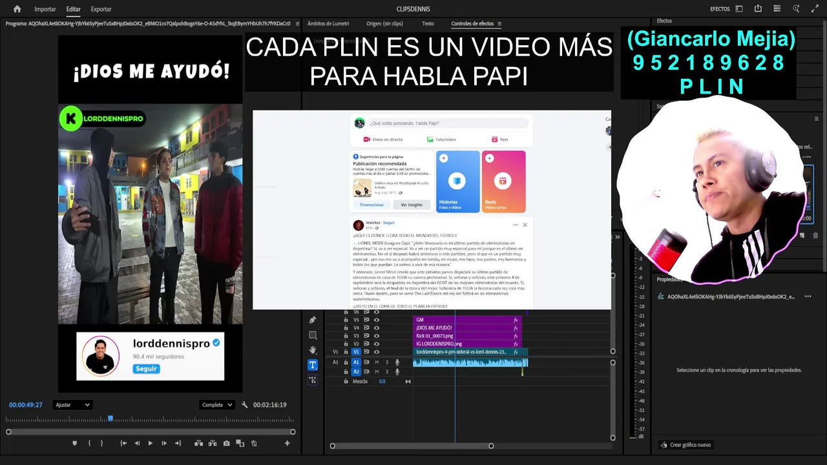This screenshot has width=827, height=465.
Task: Switch to the Editar tab
Action: pos(74,9)
